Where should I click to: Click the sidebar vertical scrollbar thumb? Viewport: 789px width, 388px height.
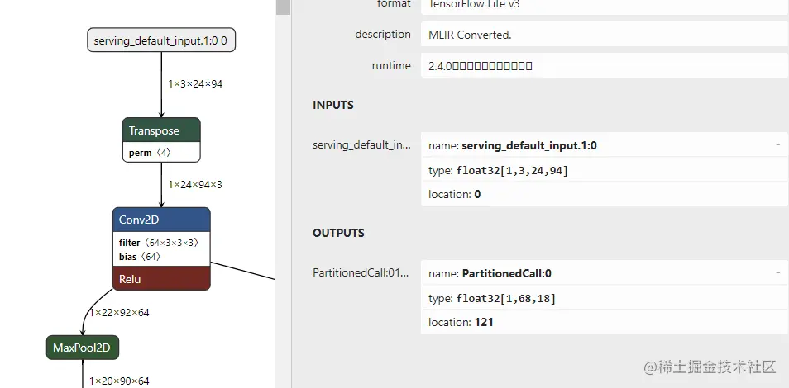284,7
